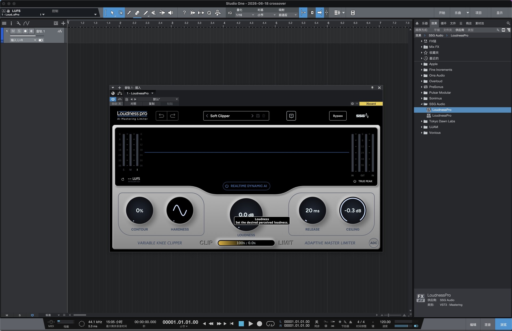Switch to the 循环 browser tab
The image size is (512, 331).
pos(443,23)
